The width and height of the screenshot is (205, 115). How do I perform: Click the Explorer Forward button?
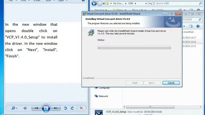click(100, 4)
